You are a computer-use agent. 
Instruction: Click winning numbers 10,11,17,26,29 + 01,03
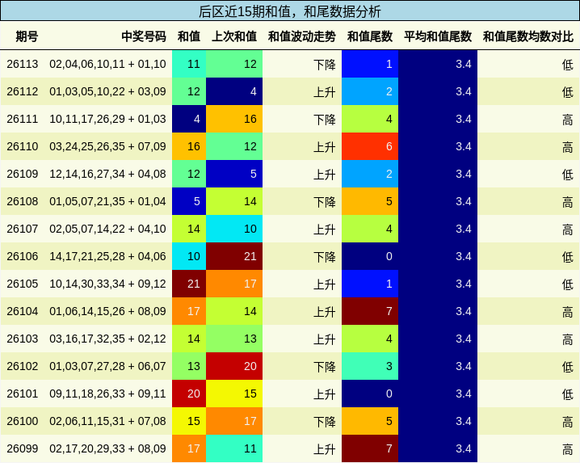click(107, 119)
